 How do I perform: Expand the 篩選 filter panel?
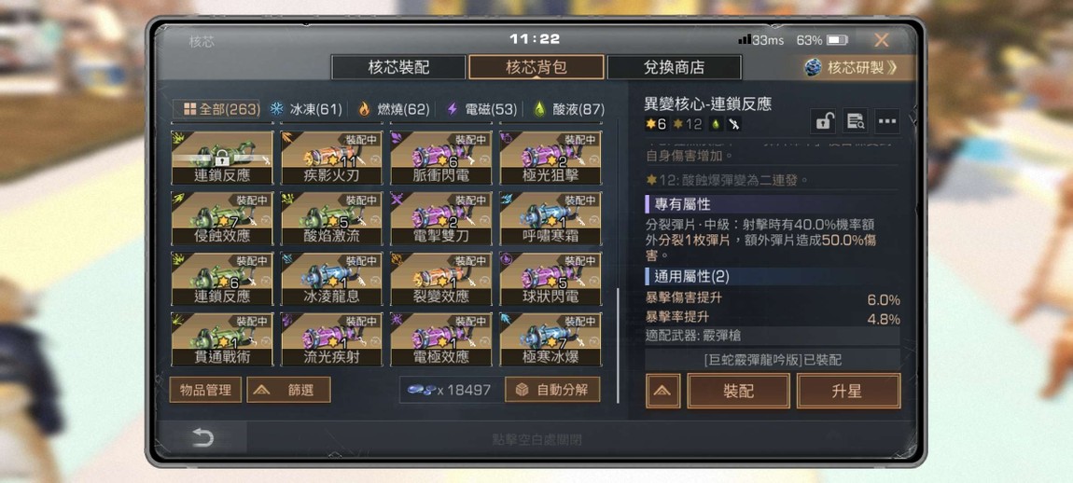click(x=289, y=390)
